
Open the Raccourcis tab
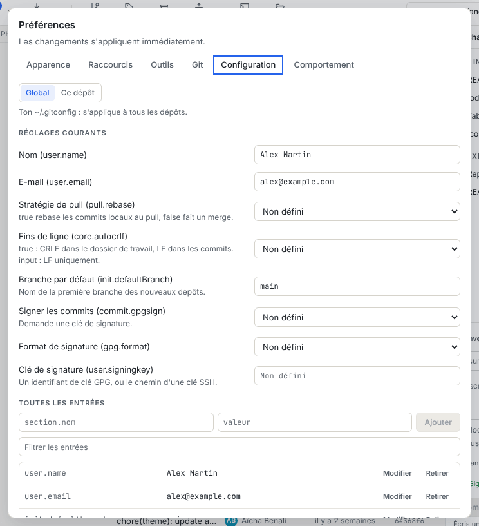[x=111, y=64]
